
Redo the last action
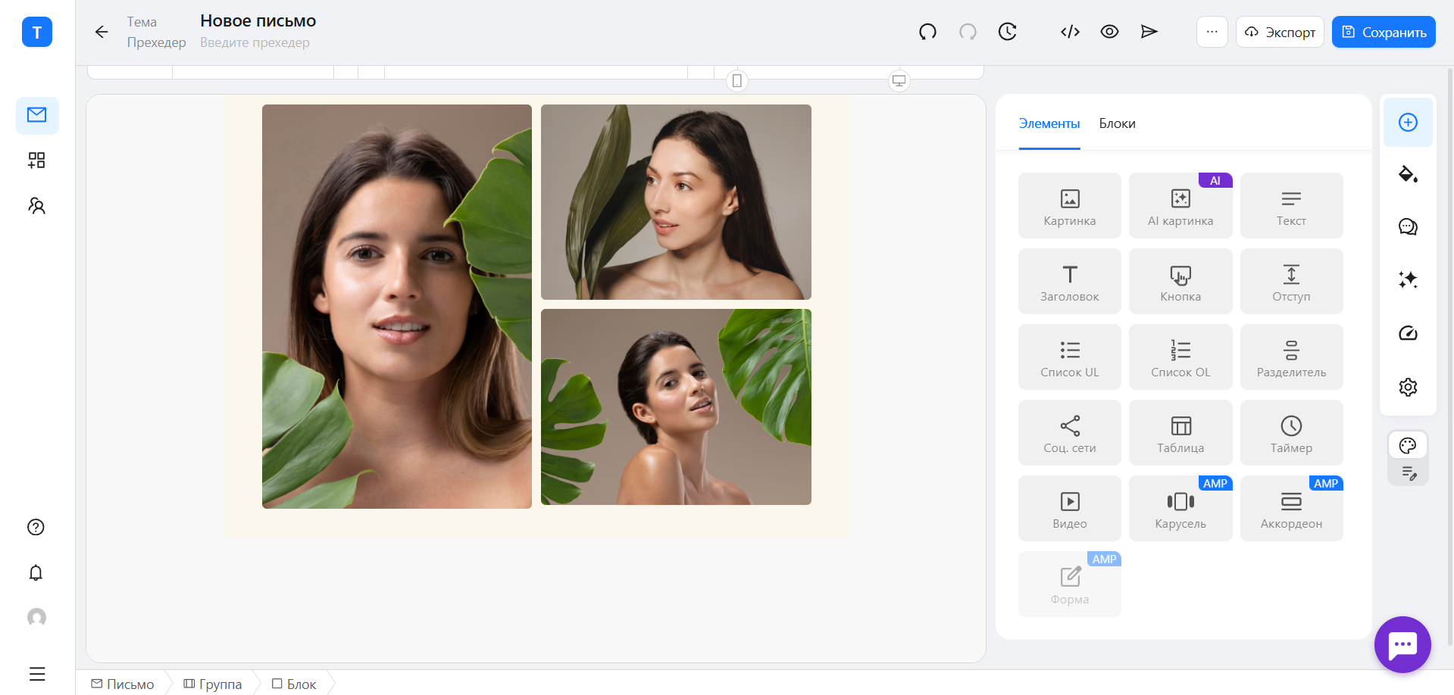(968, 32)
